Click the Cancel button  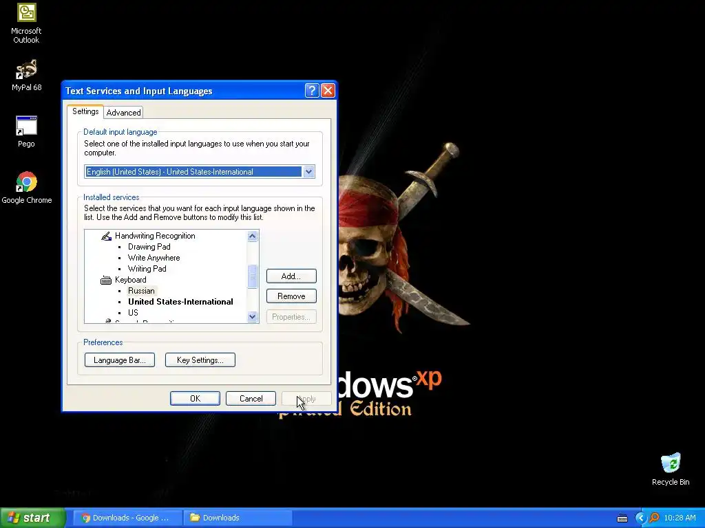(251, 399)
